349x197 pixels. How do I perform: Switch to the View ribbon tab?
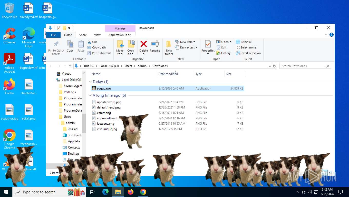(x=97, y=35)
